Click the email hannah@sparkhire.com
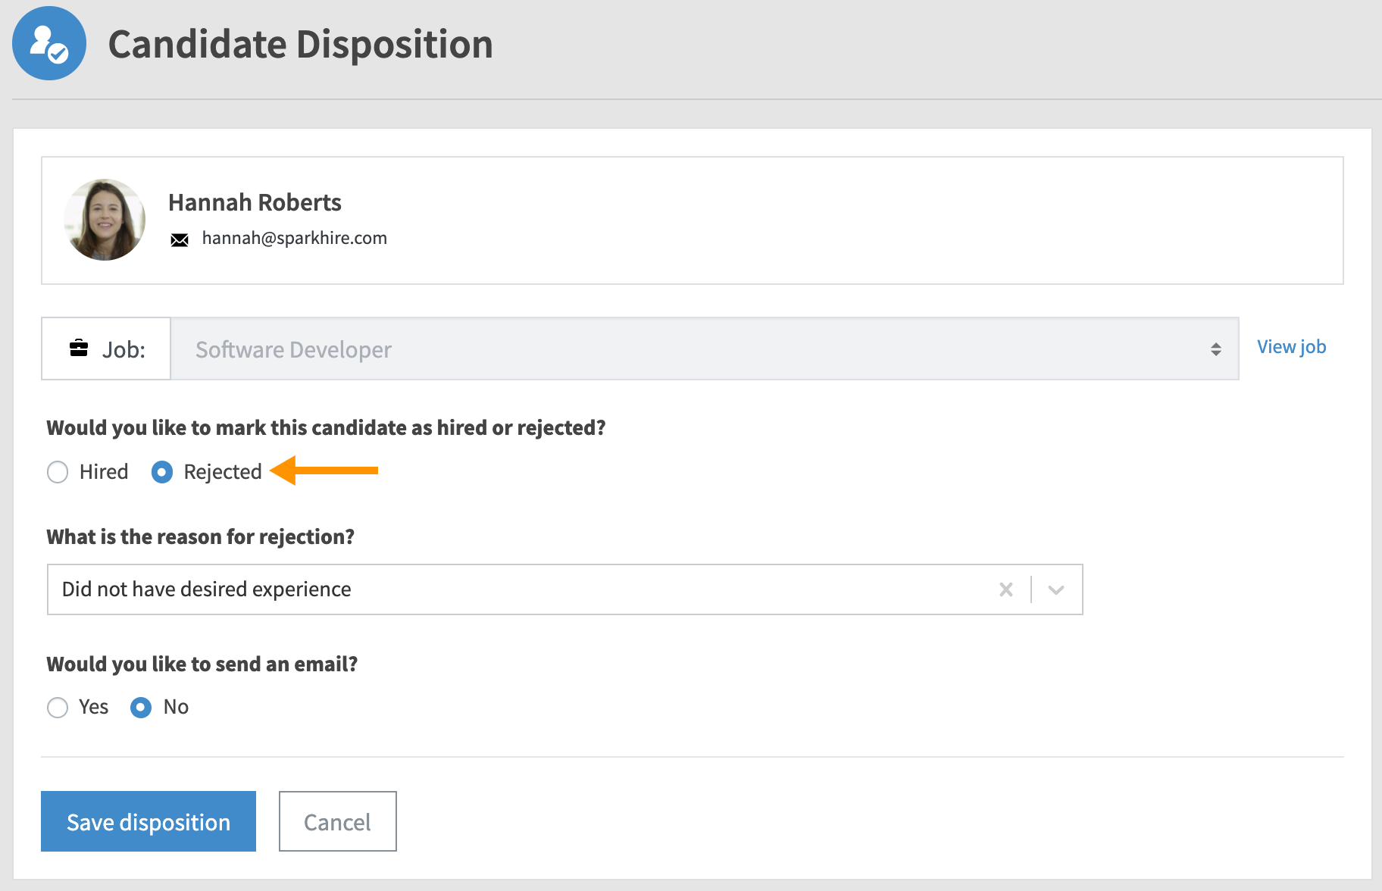Screen dimensions: 1382x891 coord(294,238)
